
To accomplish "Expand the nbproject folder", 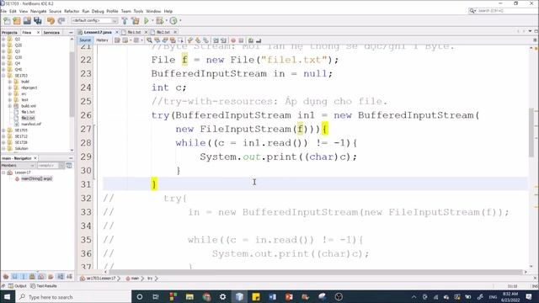I will [x=9, y=88].
